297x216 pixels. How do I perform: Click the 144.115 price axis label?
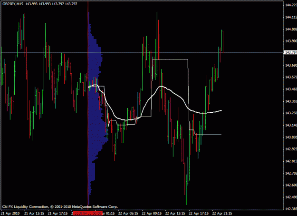(291, 17)
